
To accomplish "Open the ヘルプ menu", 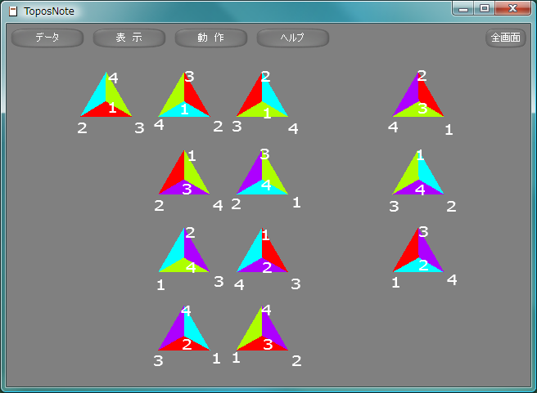I will pos(293,38).
